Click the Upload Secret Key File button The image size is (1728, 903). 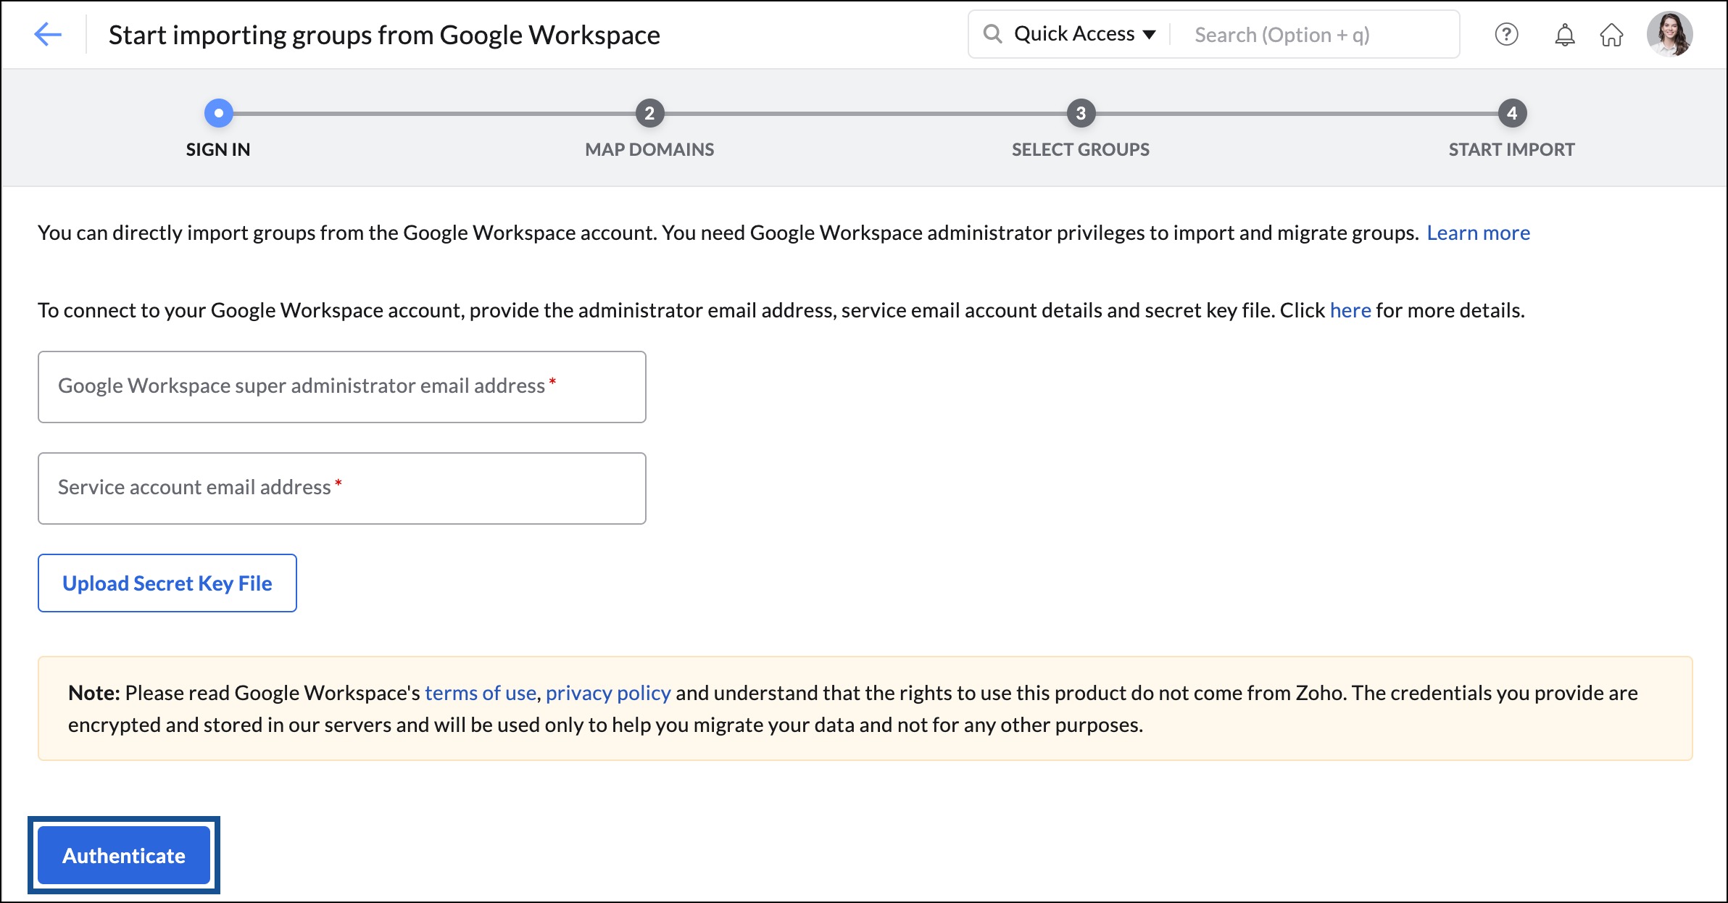pos(166,583)
